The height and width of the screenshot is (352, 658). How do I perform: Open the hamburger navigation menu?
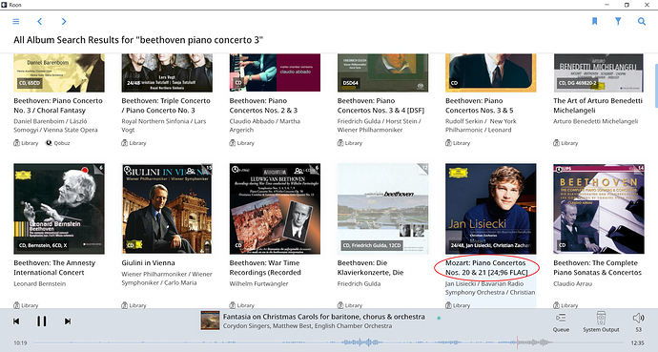(16, 21)
